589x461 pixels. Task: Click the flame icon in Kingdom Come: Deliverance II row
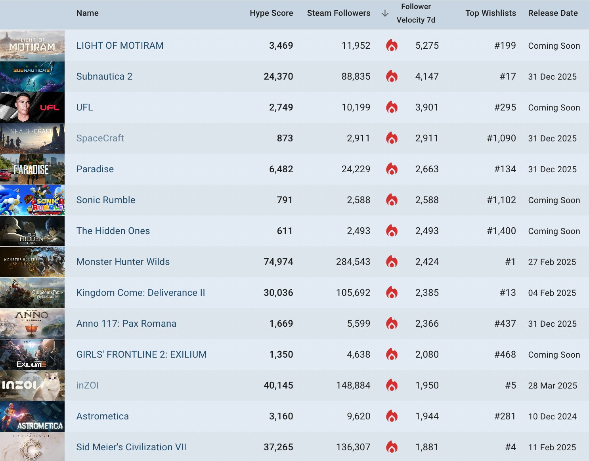[x=392, y=293]
